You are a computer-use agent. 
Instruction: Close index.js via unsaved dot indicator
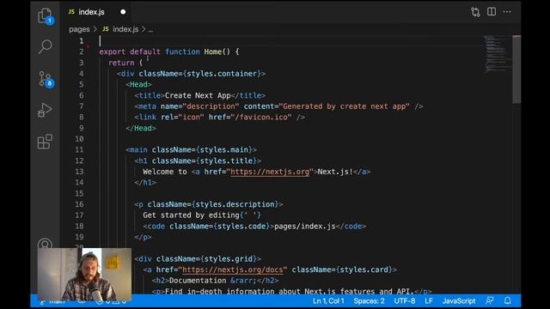123,12
